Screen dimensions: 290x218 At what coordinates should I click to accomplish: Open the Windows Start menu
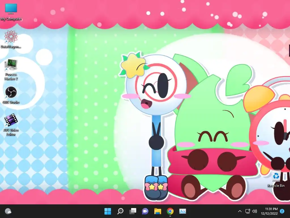[108, 211]
